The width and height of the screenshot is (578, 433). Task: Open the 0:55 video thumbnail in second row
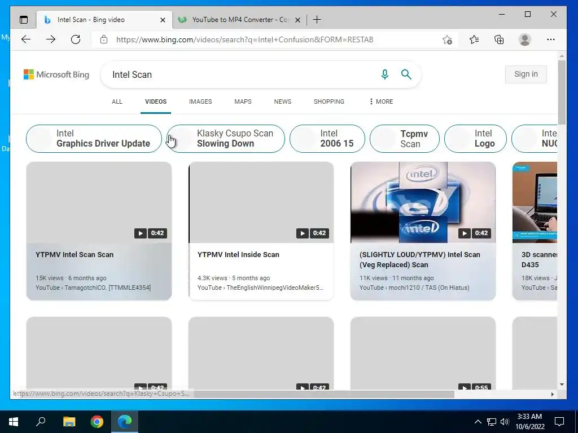[423, 353]
